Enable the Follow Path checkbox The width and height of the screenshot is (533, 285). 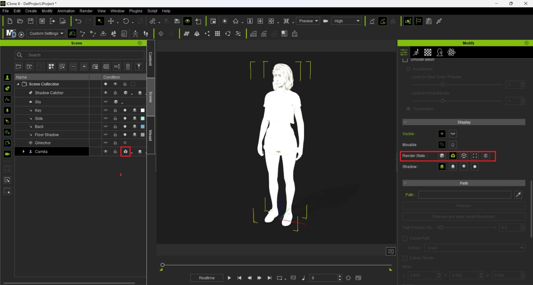click(x=405, y=238)
